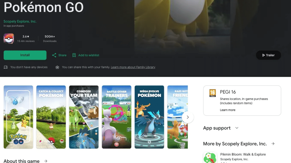
Task: Click the Share icon
Action: (54, 55)
